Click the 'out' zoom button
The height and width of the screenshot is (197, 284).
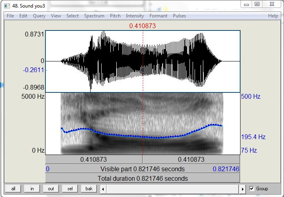tap(51, 189)
